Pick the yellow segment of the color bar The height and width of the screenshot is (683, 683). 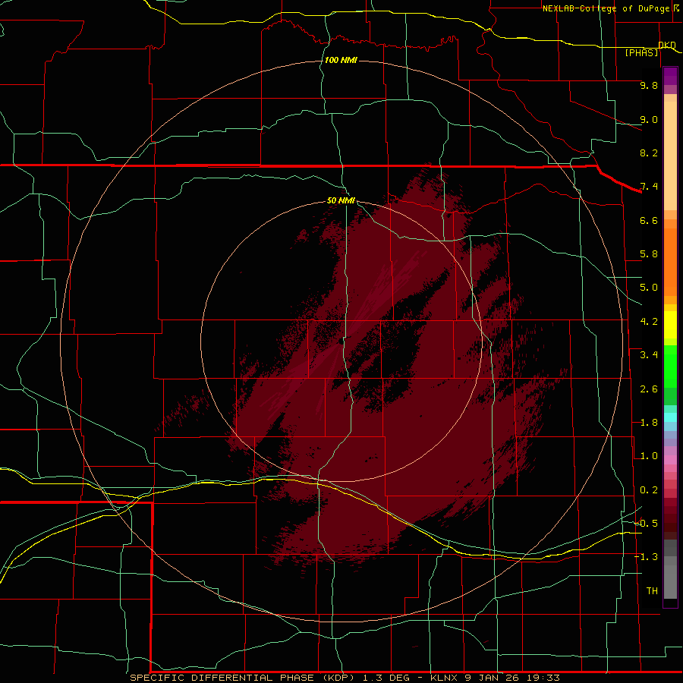(670, 325)
